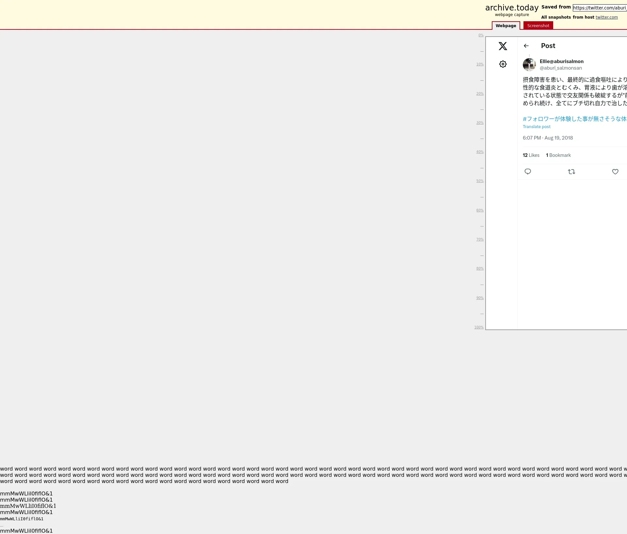Image resolution: width=627 pixels, height=534 pixels.
Task: Click the @aburi_salmonsan handle
Action: coord(561,68)
